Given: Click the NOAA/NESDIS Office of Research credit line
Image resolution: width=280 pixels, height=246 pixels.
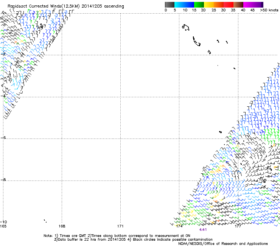Looking at the screenshot, I should 223,244.
